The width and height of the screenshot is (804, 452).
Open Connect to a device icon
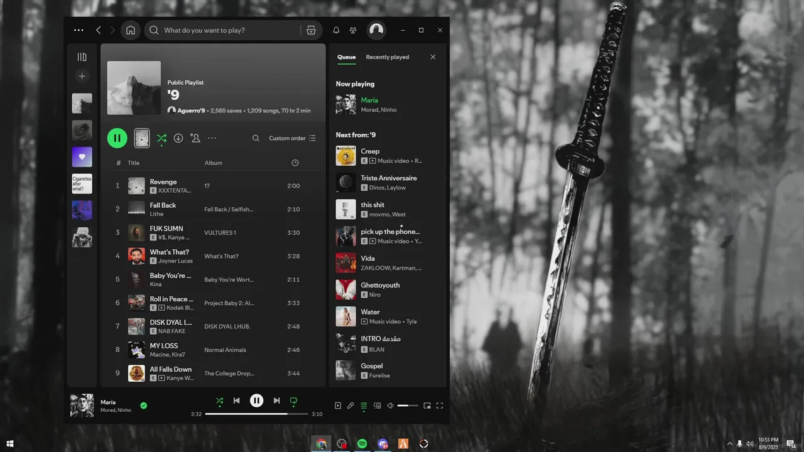click(x=378, y=406)
